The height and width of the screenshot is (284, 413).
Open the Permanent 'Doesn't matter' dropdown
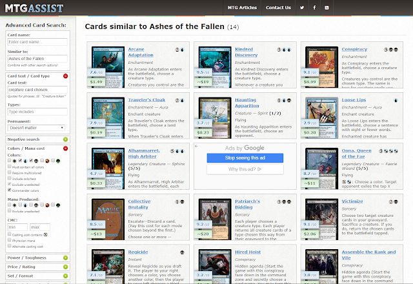[36, 128]
